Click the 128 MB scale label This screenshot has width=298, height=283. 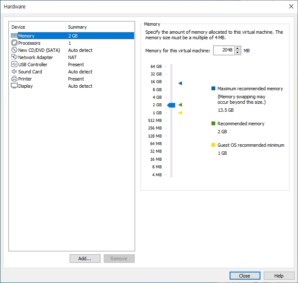click(155, 136)
